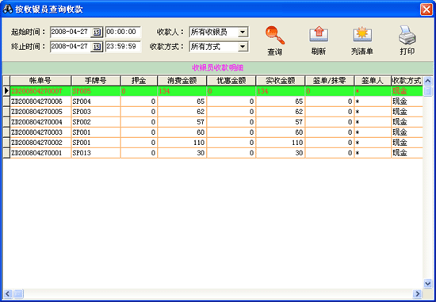Click the binoculars icon in title bar
Viewport: 436px width, 302px height.
coord(8,9)
